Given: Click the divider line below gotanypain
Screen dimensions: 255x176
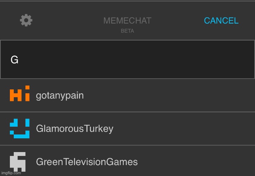Looking at the screenshot, I should (128, 112).
